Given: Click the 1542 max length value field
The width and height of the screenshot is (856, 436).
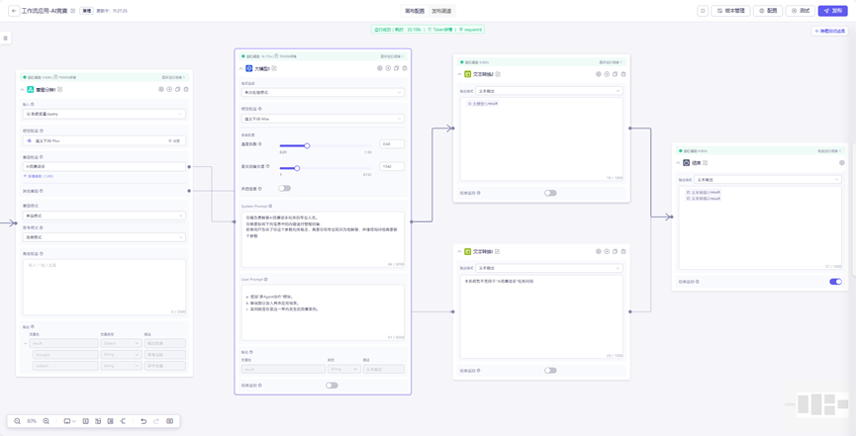Looking at the screenshot, I should click(x=392, y=166).
